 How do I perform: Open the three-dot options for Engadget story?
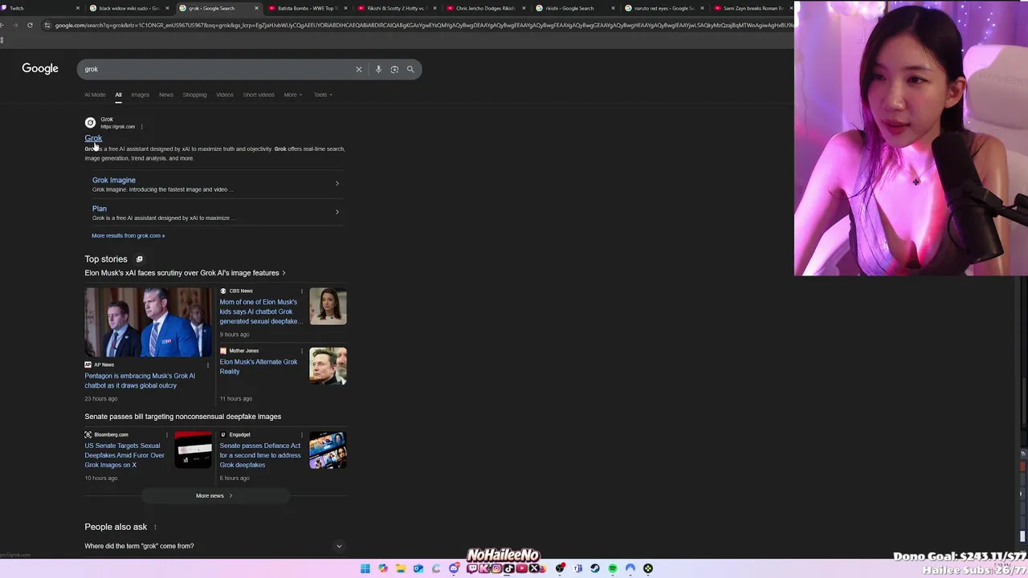pos(302,435)
